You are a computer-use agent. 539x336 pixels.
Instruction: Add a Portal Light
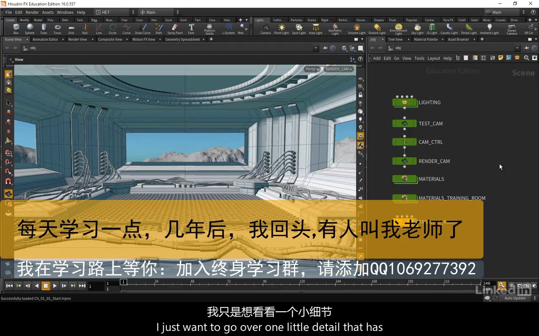click(469, 29)
